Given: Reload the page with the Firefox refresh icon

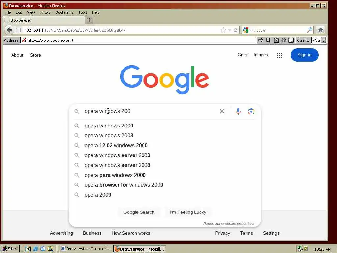Looking at the screenshot, I should tap(236, 30).
